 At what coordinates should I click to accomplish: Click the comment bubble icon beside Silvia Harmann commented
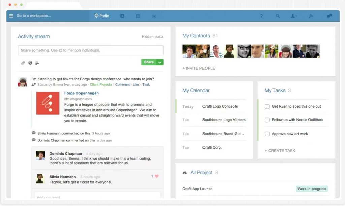click(x=34, y=133)
